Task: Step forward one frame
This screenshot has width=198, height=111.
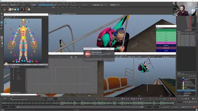Action: coord(193,102)
